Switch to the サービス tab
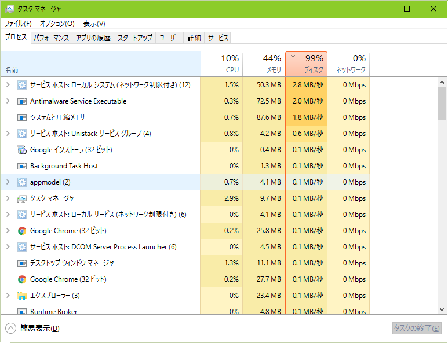Screen dimensions: 448x343 [x=218, y=38]
